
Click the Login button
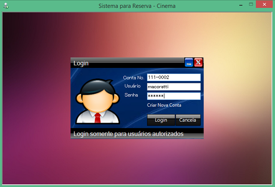(161, 120)
